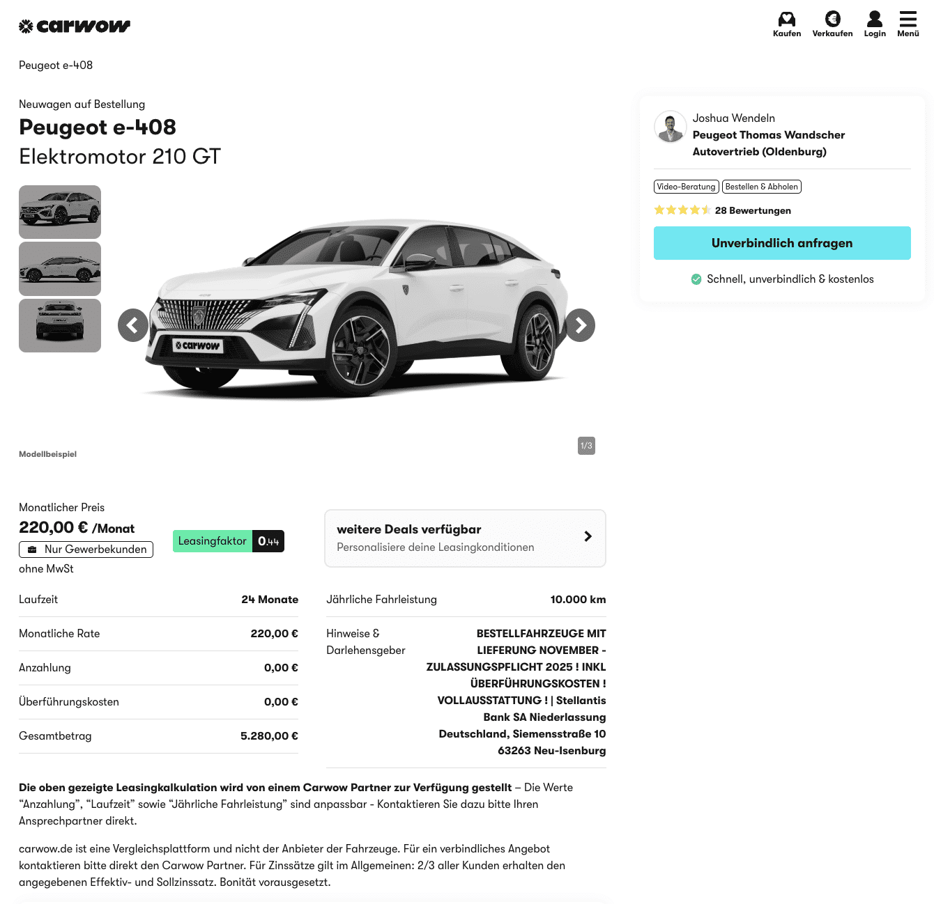Select the rear-view car thumbnail

[x=60, y=326]
